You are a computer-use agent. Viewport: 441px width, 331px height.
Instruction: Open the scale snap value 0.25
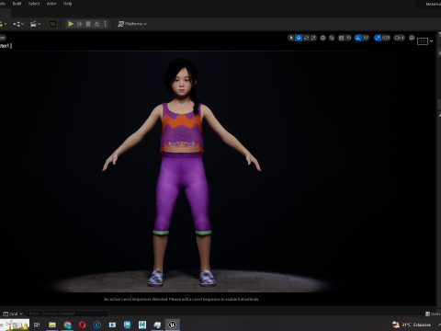[x=386, y=38]
